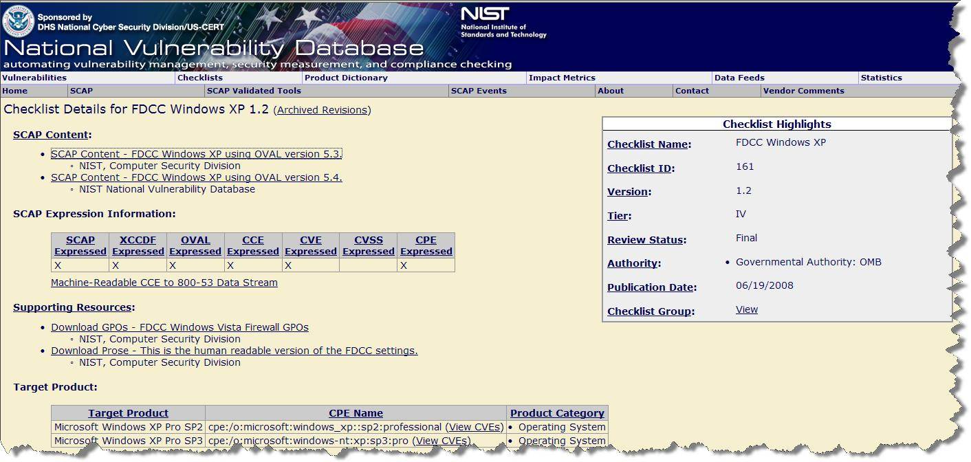Click the X under the CPE Expressed column
This screenshot has height=462, width=971.
(x=404, y=265)
